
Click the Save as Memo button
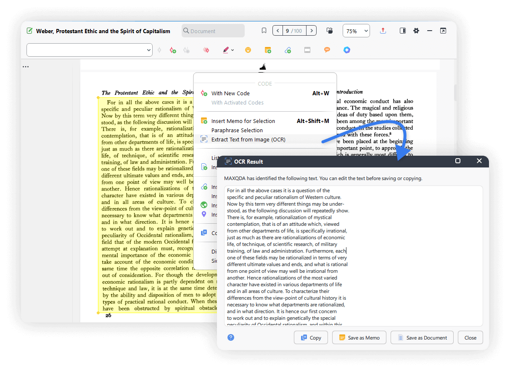359,337
